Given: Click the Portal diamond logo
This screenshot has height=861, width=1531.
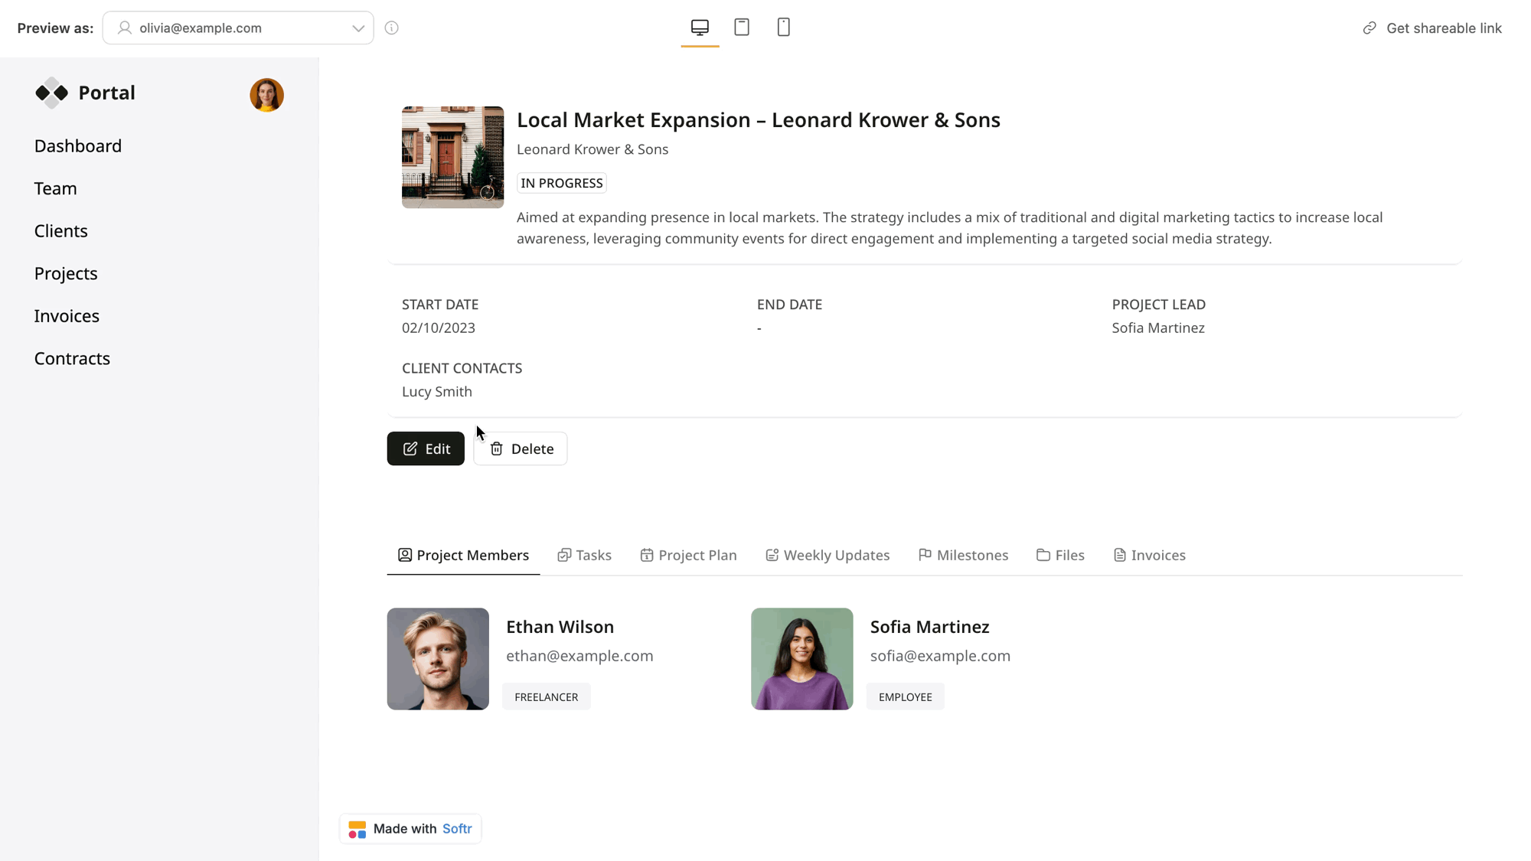Looking at the screenshot, I should [52, 93].
